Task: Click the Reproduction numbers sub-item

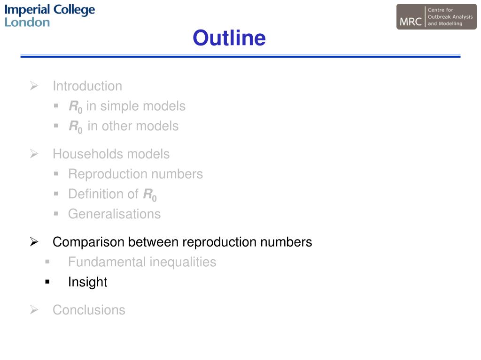Action: pyautogui.click(x=136, y=174)
